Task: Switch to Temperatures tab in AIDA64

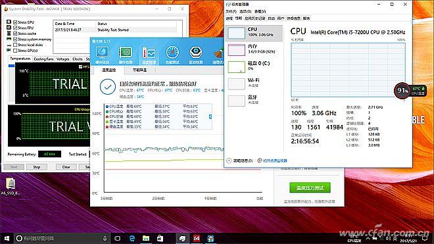Action: coord(20,59)
